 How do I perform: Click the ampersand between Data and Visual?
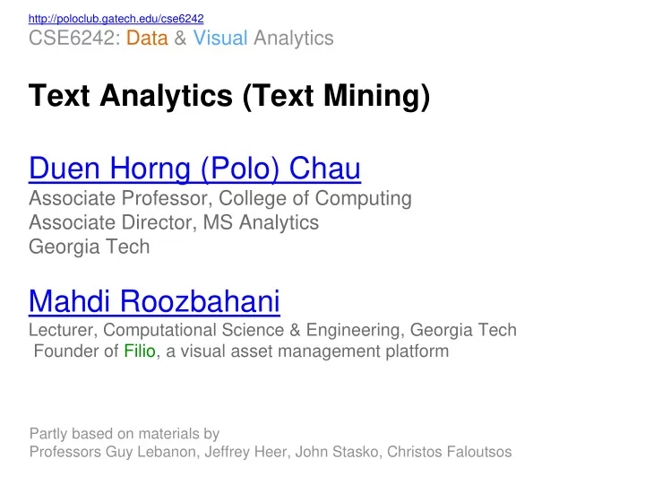click(x=180, y=38)
